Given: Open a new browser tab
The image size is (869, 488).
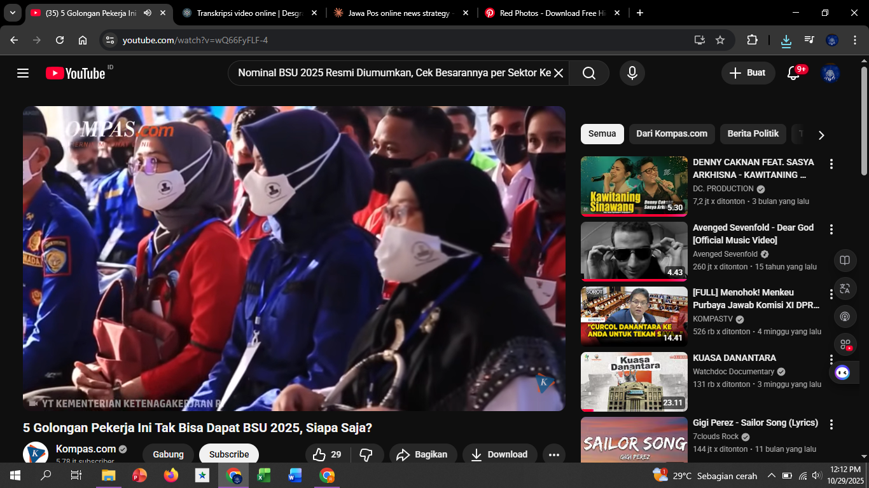Looking at the screenshot, I should coord(640,13).
